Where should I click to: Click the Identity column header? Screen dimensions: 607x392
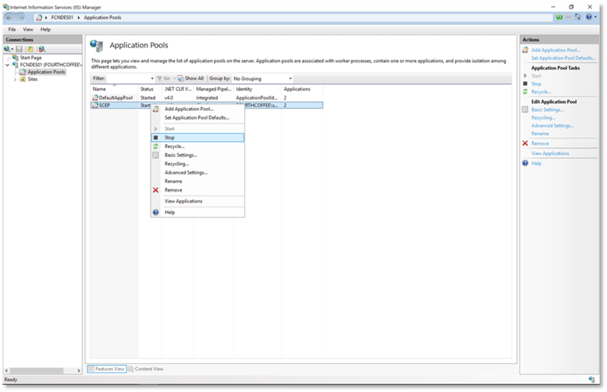point(244,89)
